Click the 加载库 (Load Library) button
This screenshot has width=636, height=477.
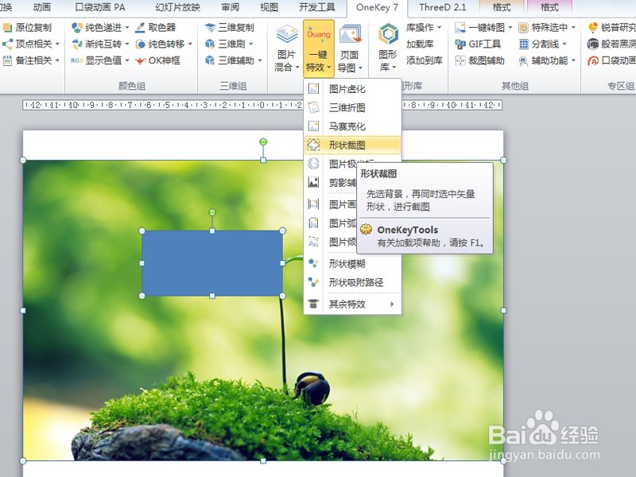pos(421,44)
